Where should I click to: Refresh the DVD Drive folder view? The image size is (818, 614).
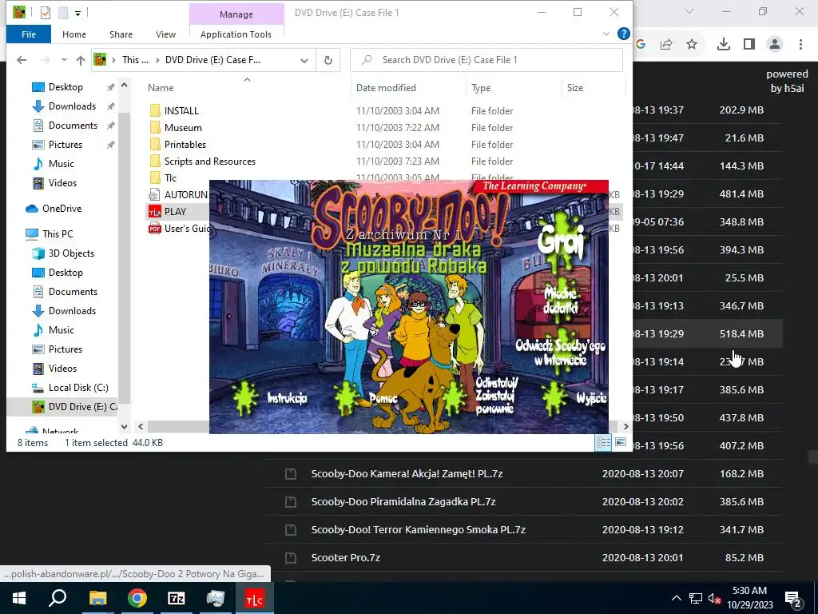[328, 60]
